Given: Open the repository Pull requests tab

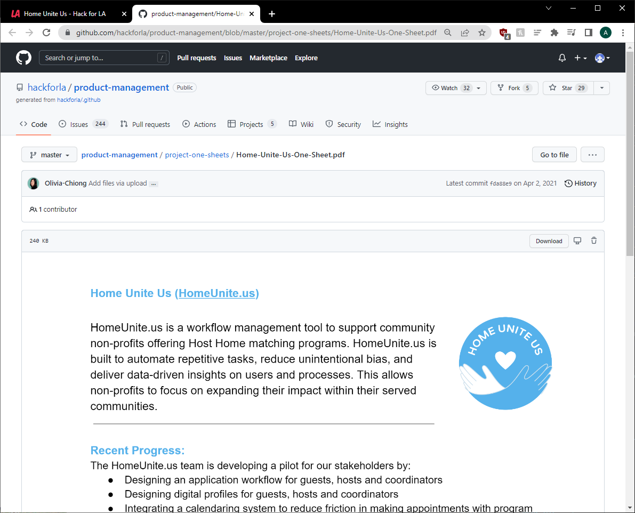Looking at the screenshot, I should 145,124.
